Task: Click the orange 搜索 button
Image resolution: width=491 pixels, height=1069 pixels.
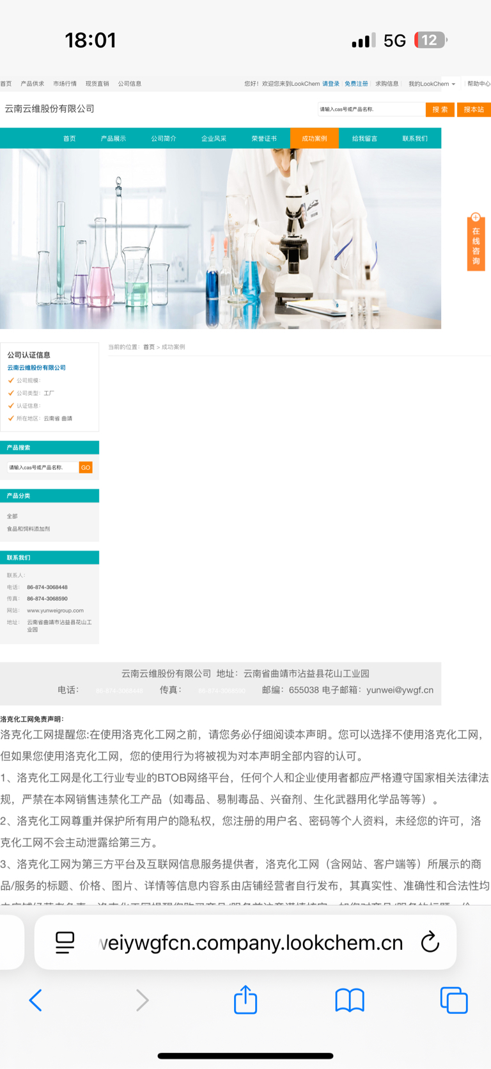Action: (x=440, y=109)
